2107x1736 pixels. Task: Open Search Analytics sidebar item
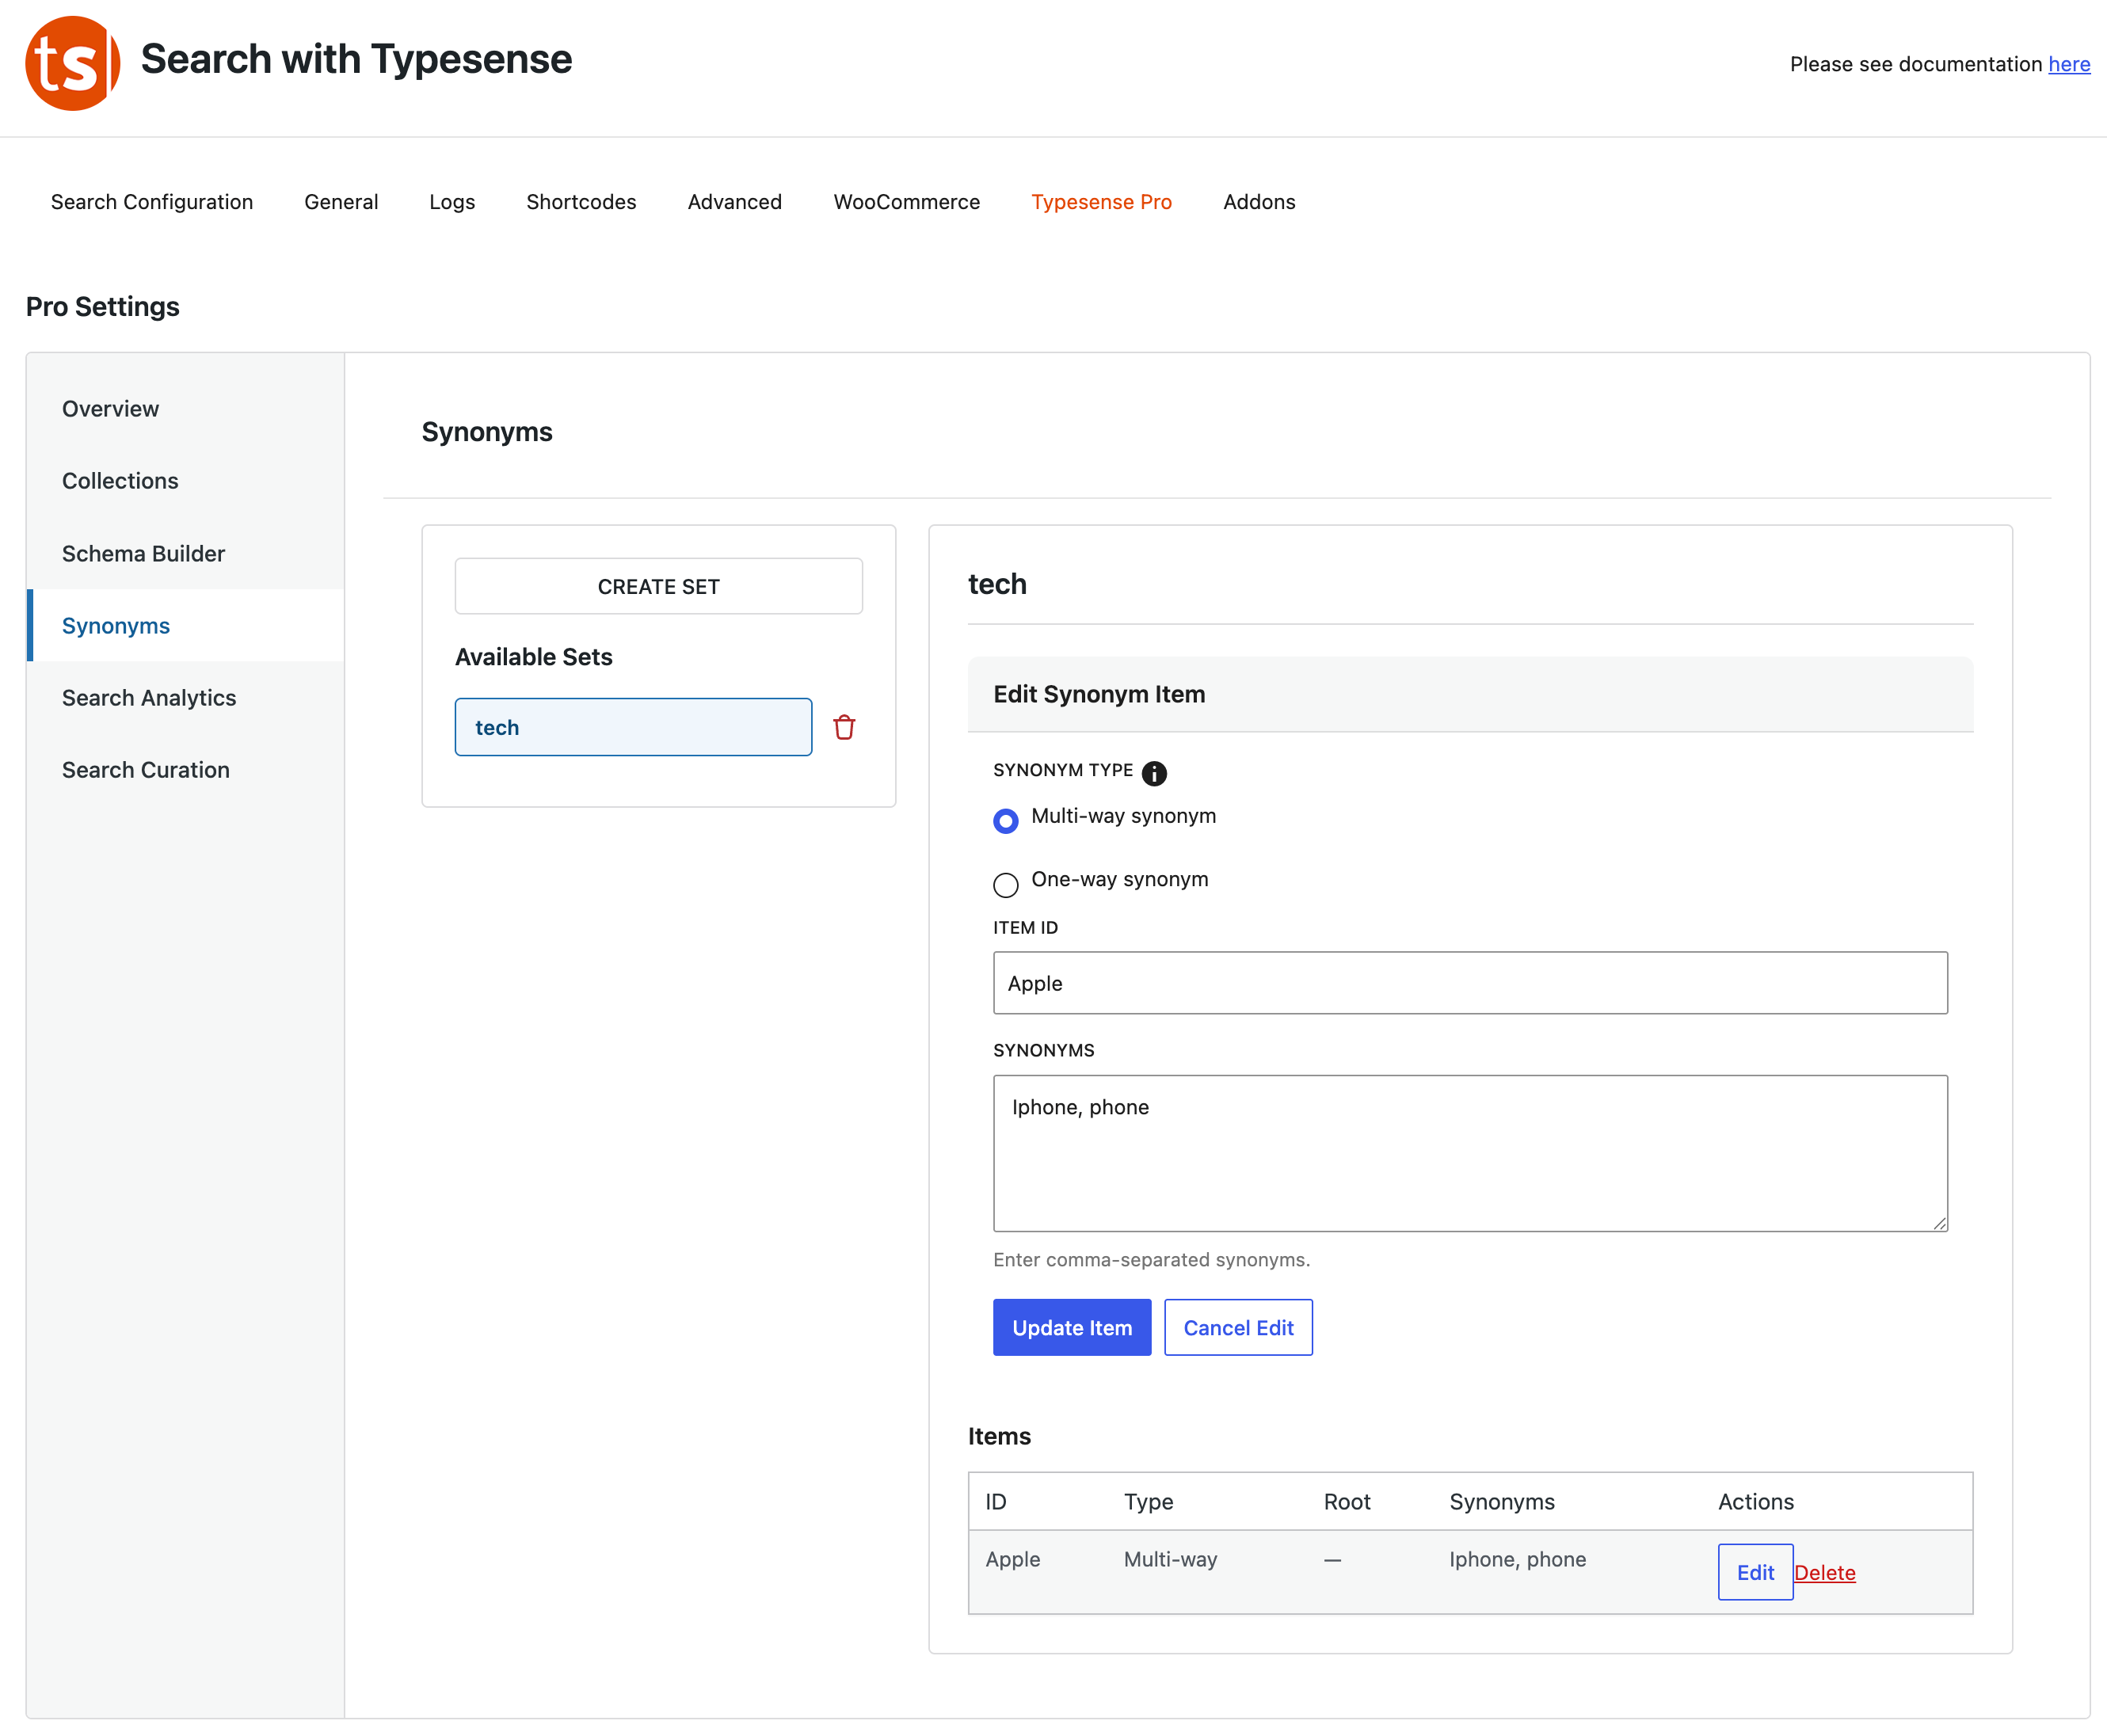coord(186,697)
